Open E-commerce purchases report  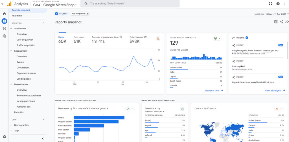(29, 95)
